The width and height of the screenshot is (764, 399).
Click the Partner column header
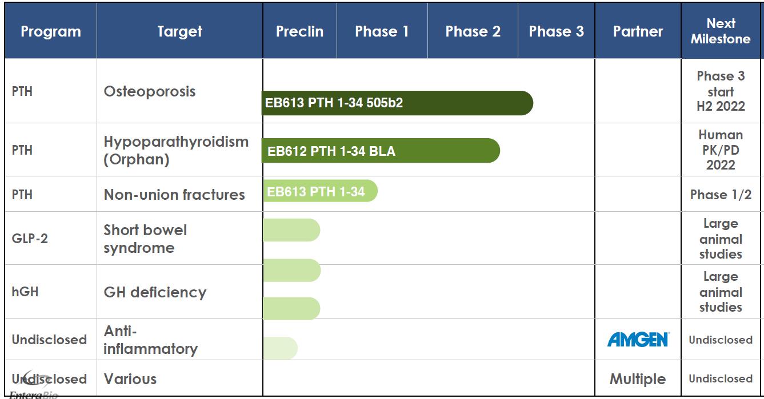click(x=638, y=32)
